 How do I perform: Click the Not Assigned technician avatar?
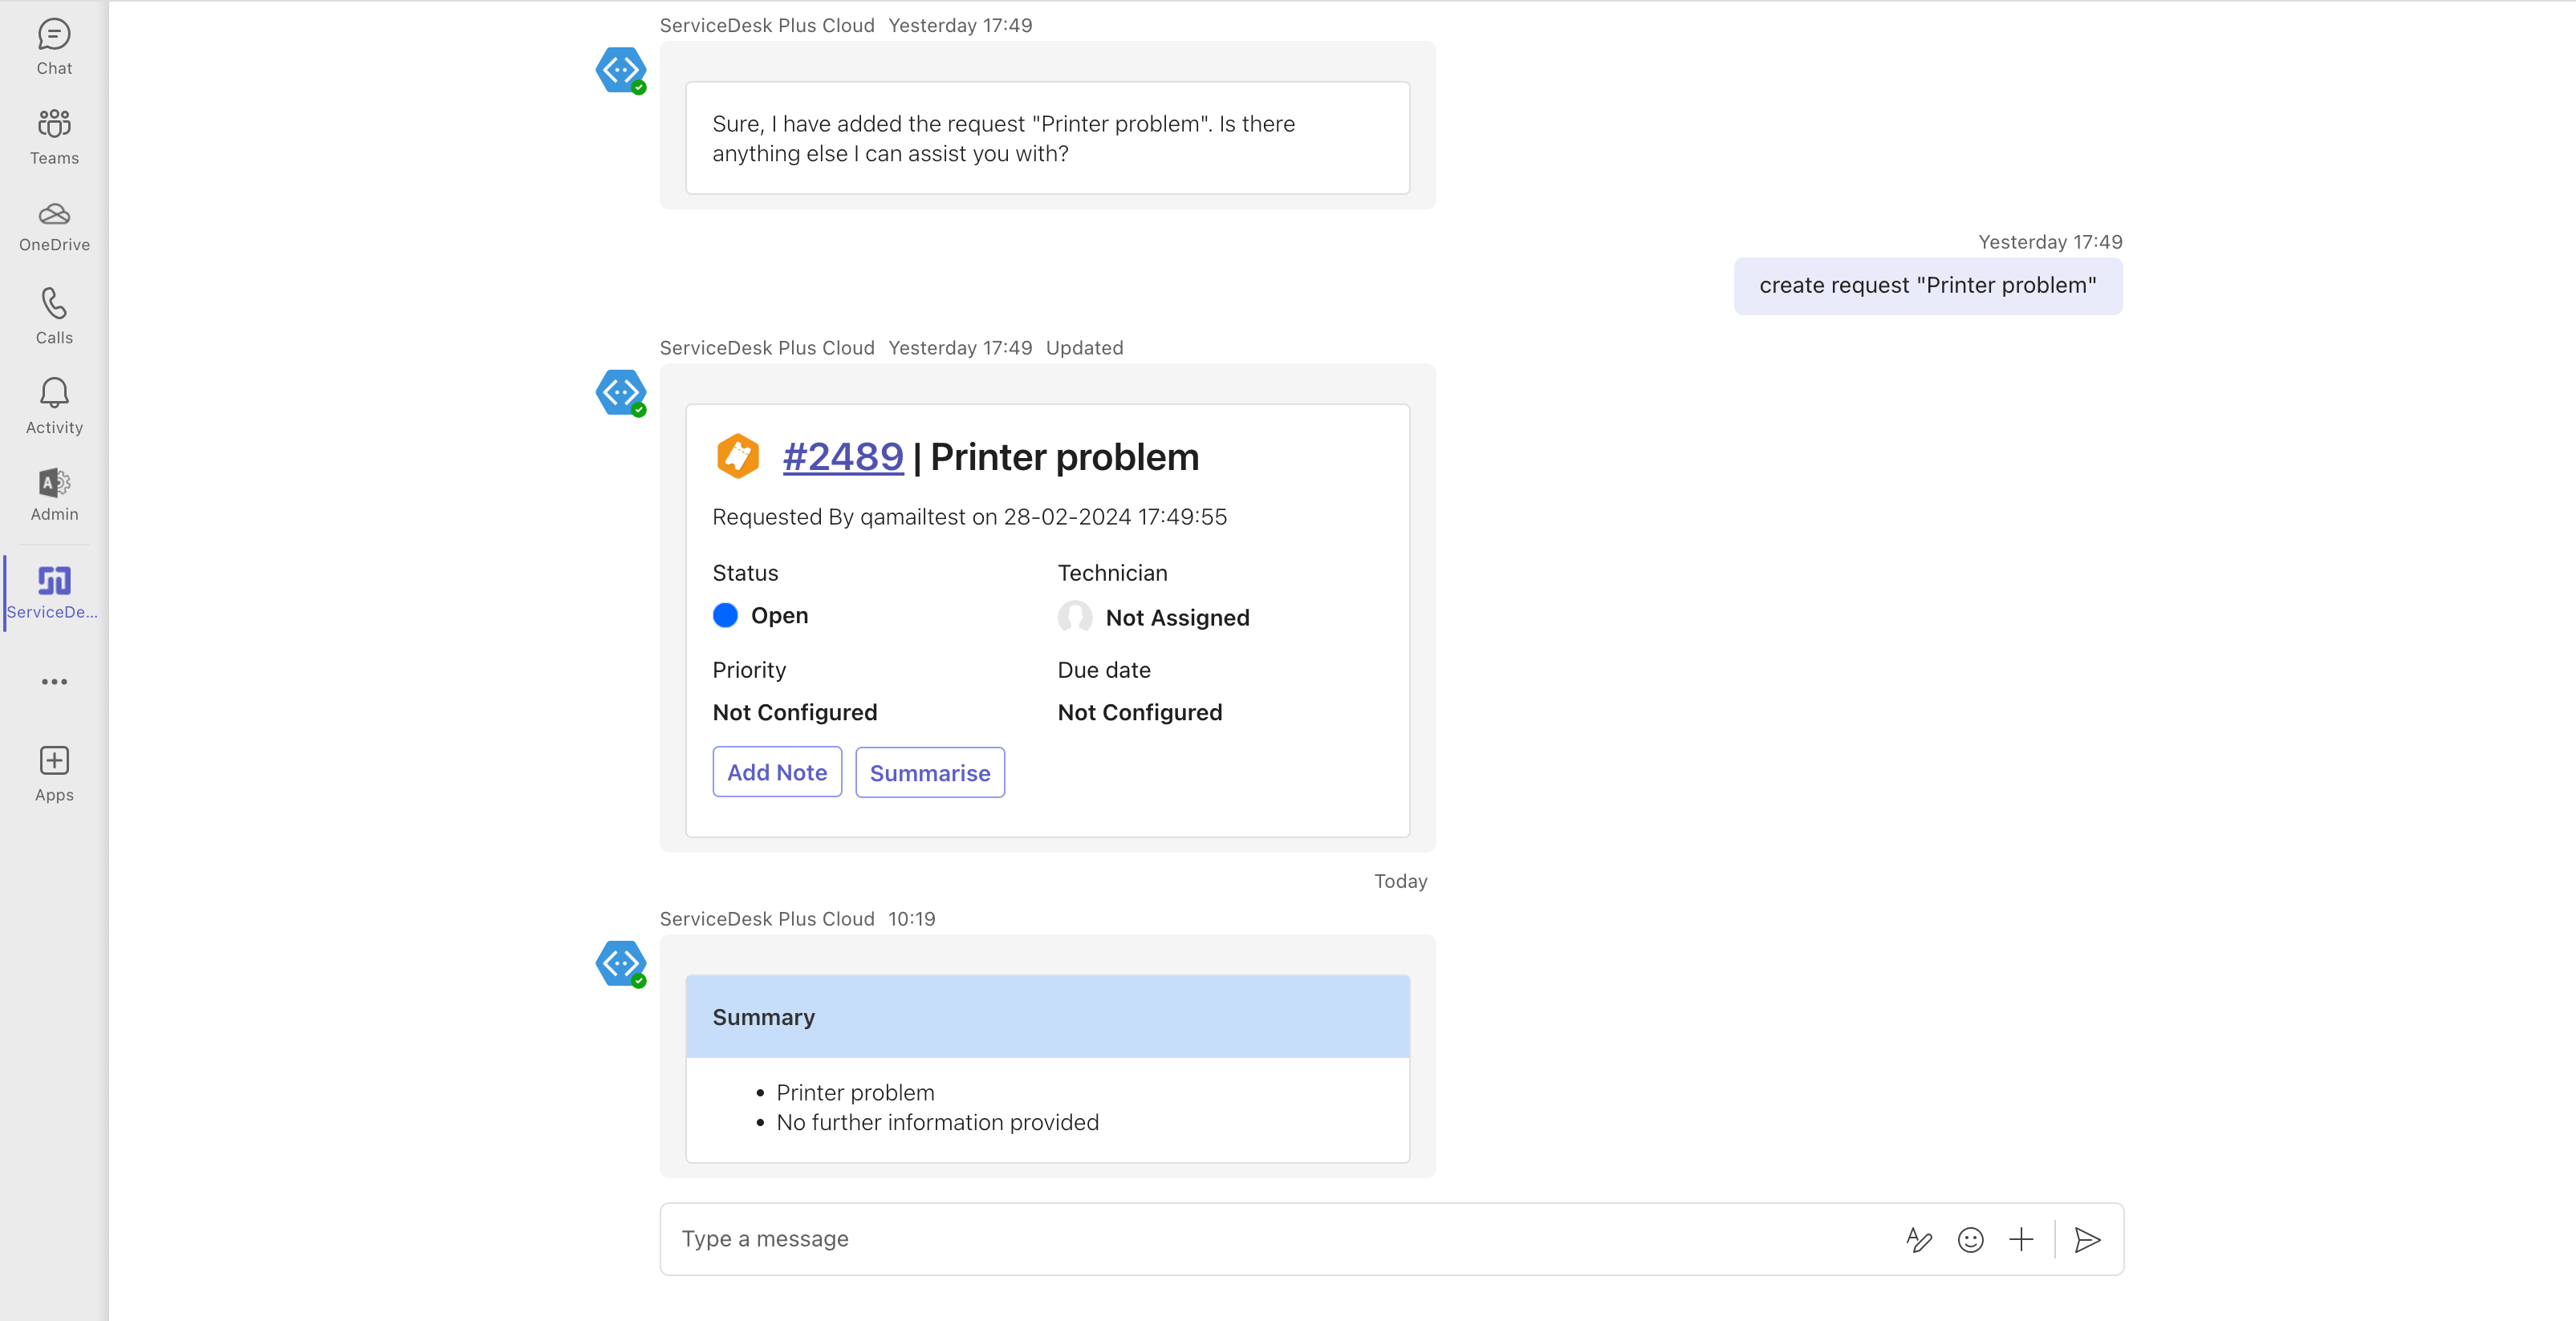pos(1075,617)
